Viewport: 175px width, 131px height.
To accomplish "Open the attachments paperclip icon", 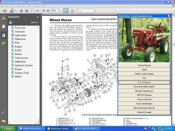I will pyautogui.click(x=4, y=113).
